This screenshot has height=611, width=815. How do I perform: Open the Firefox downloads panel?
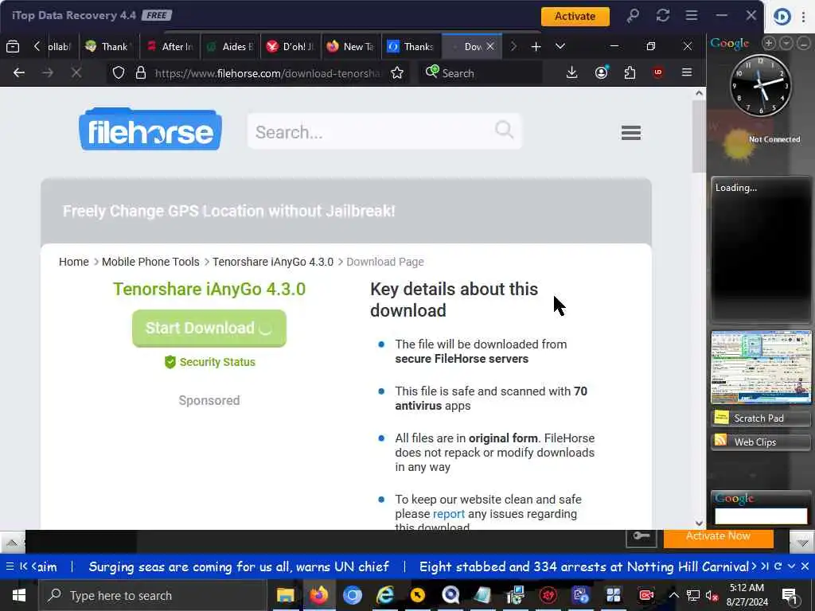pos(571,72)
